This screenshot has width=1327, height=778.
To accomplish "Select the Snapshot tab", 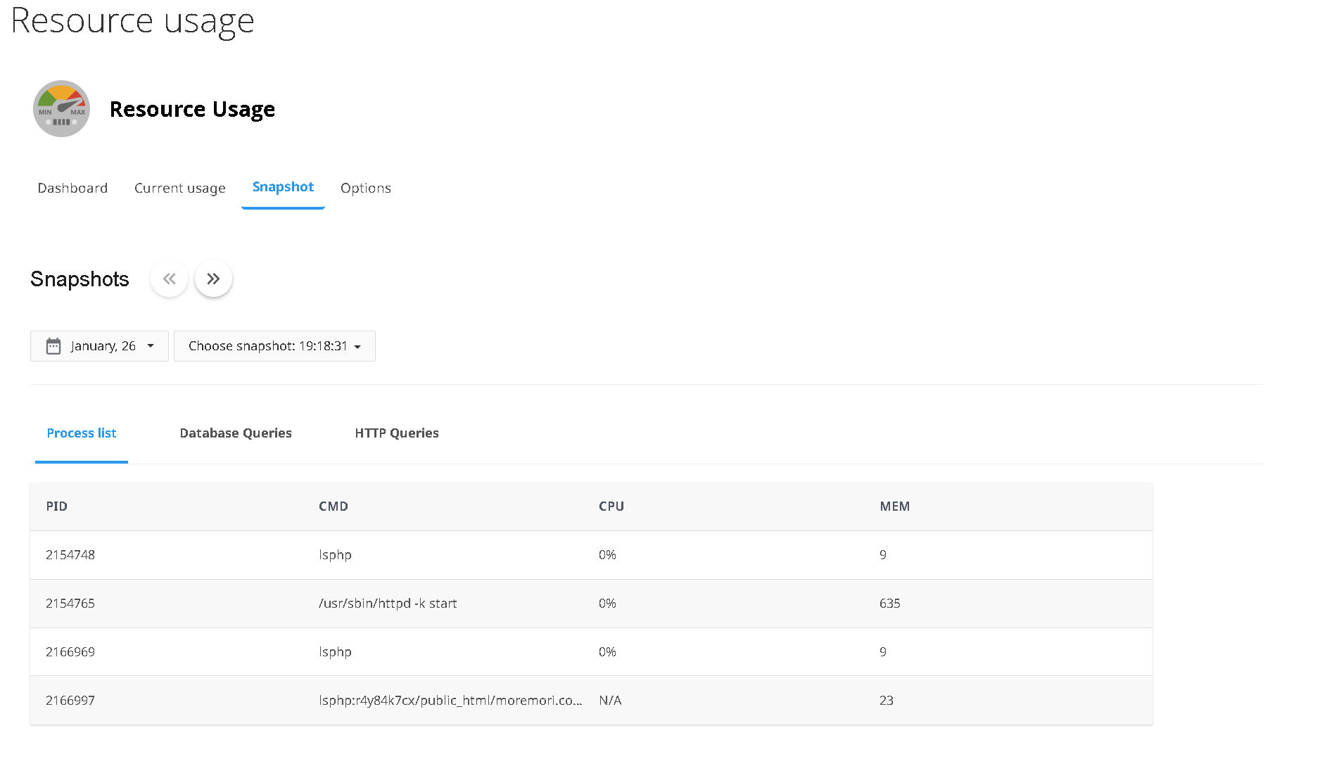I will coord(283,187).
